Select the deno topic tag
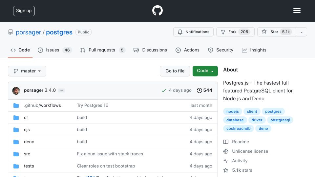 point(263,128)
